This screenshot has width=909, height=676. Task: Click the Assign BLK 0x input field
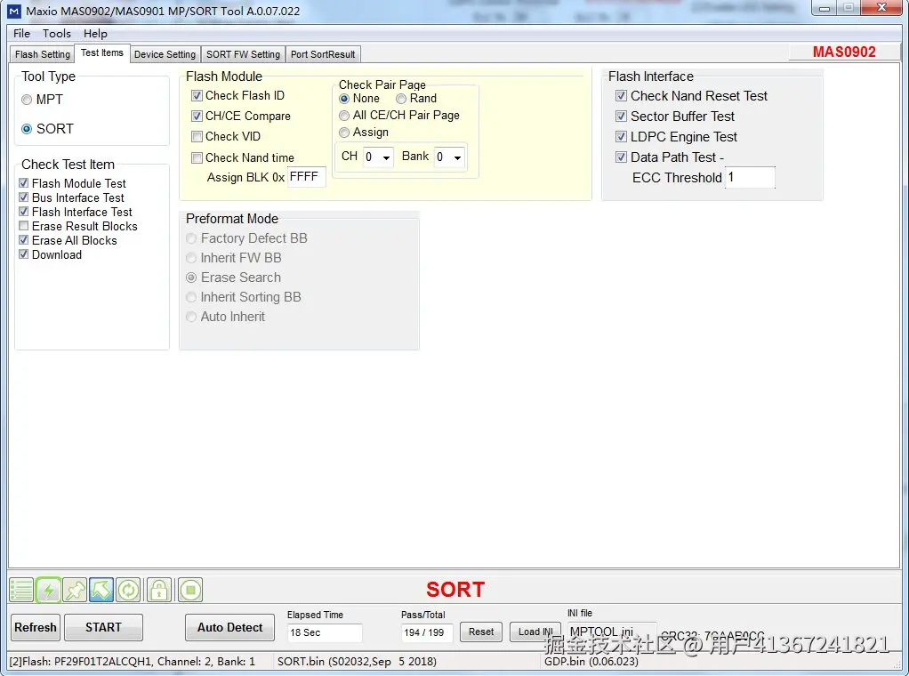point(306,177)
